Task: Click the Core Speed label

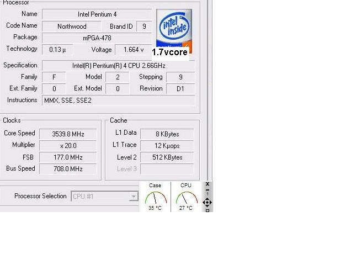Action: click(x=19, y=133)
